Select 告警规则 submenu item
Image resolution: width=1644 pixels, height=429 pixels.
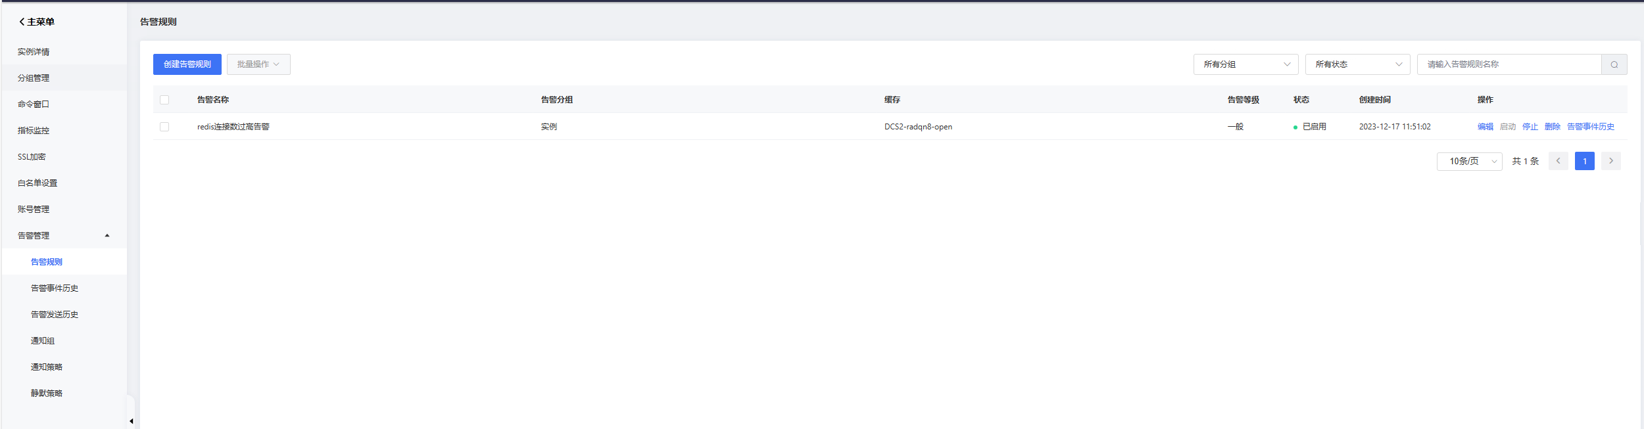(64, 261)
